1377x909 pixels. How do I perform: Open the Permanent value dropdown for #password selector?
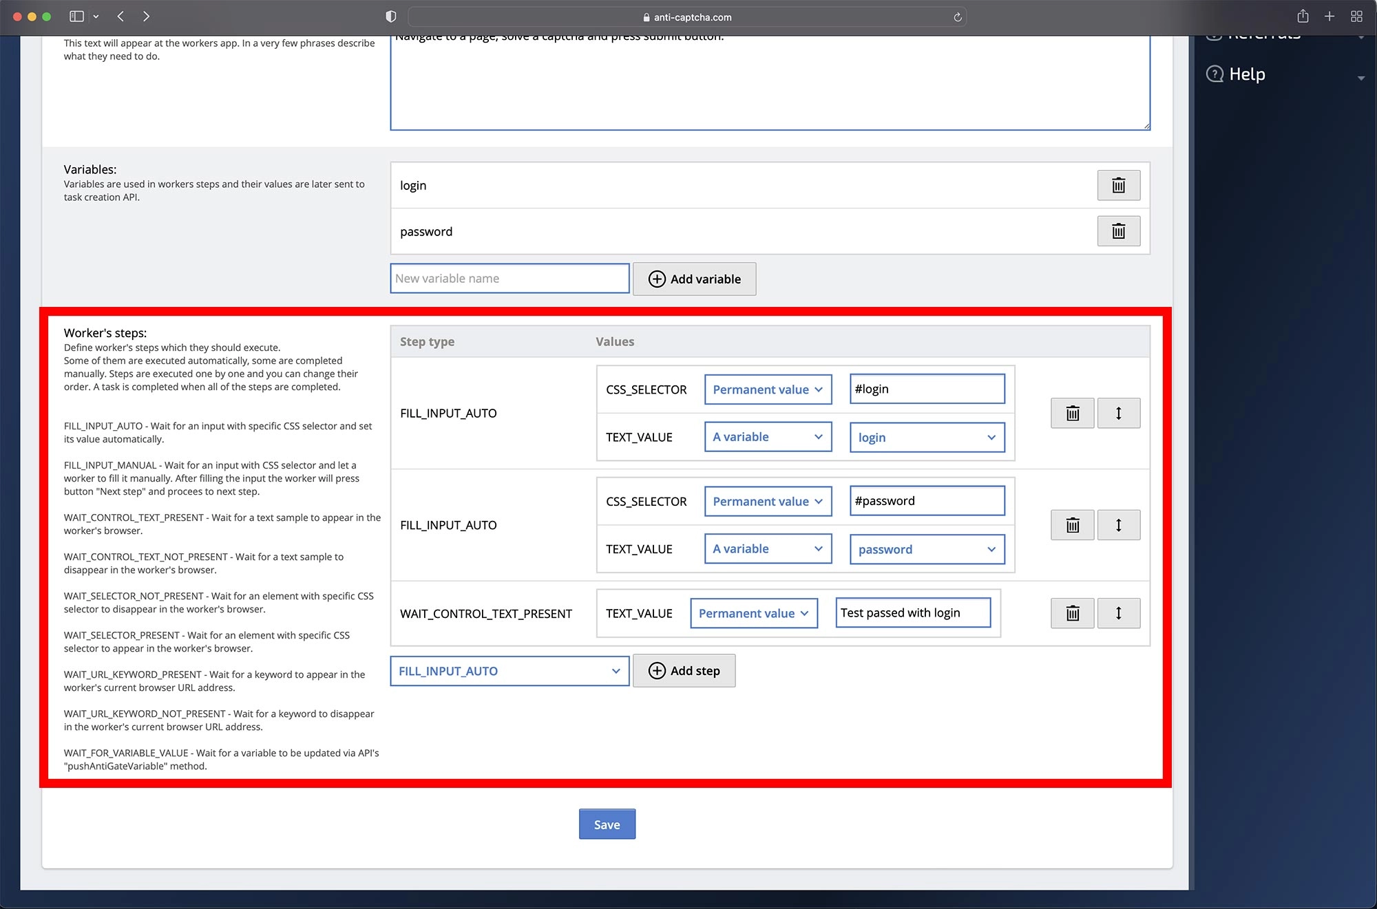point(768,502)
